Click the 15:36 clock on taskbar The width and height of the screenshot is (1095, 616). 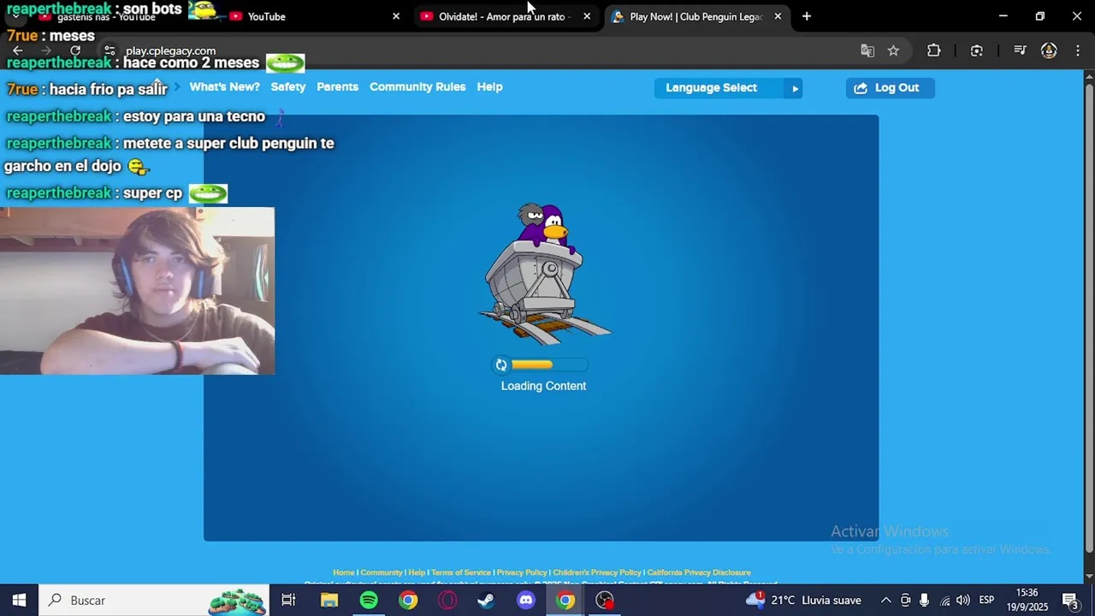click(x=1027, y=593)
